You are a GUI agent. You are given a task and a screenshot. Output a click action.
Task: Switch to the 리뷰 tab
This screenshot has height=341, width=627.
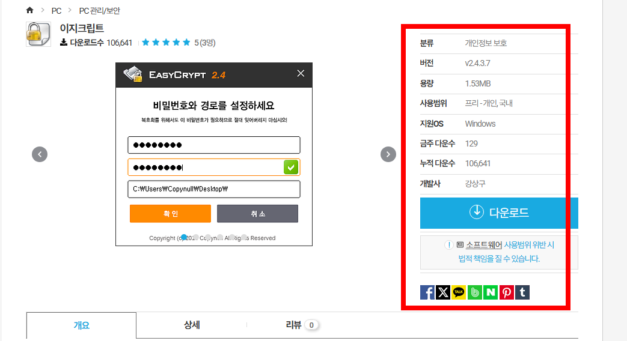302,325
